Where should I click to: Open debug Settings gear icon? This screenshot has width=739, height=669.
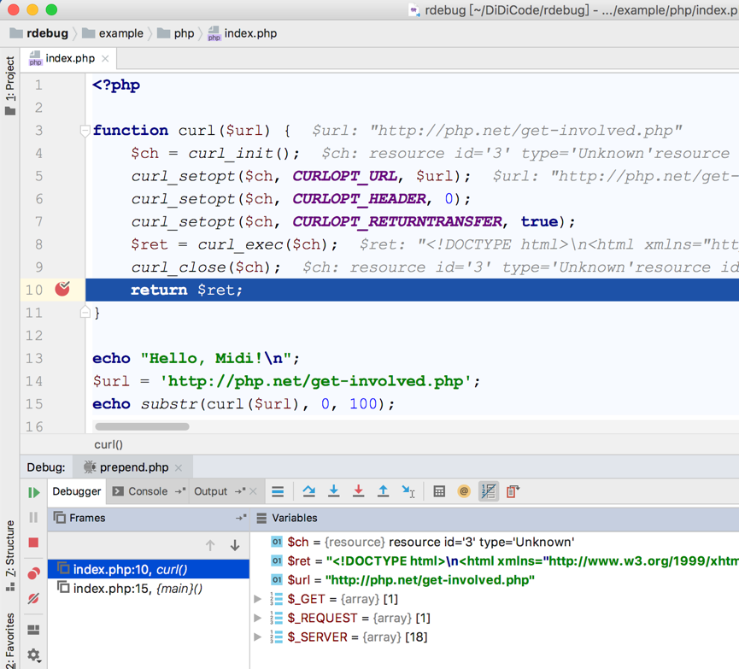click(x=33, y=654)
